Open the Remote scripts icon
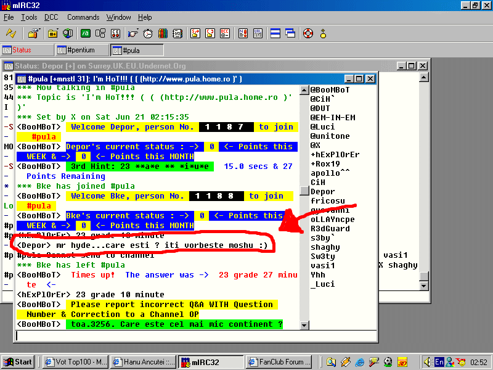 (x=115, y=33)
